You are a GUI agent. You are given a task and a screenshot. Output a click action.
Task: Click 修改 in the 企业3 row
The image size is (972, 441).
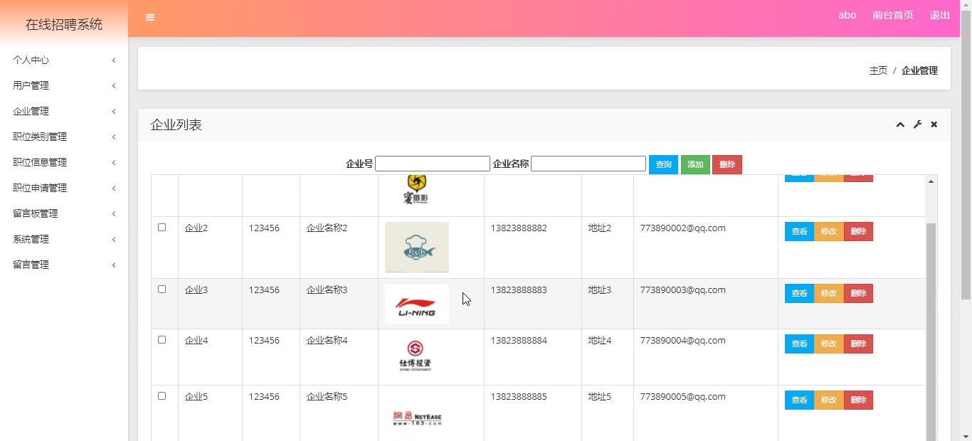coord(829,294)
